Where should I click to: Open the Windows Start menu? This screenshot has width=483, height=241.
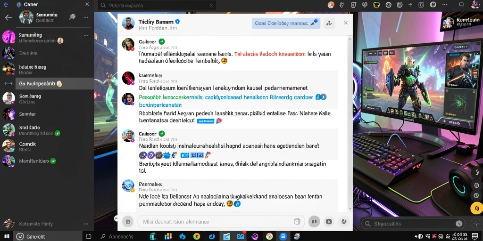pos(7,236)
